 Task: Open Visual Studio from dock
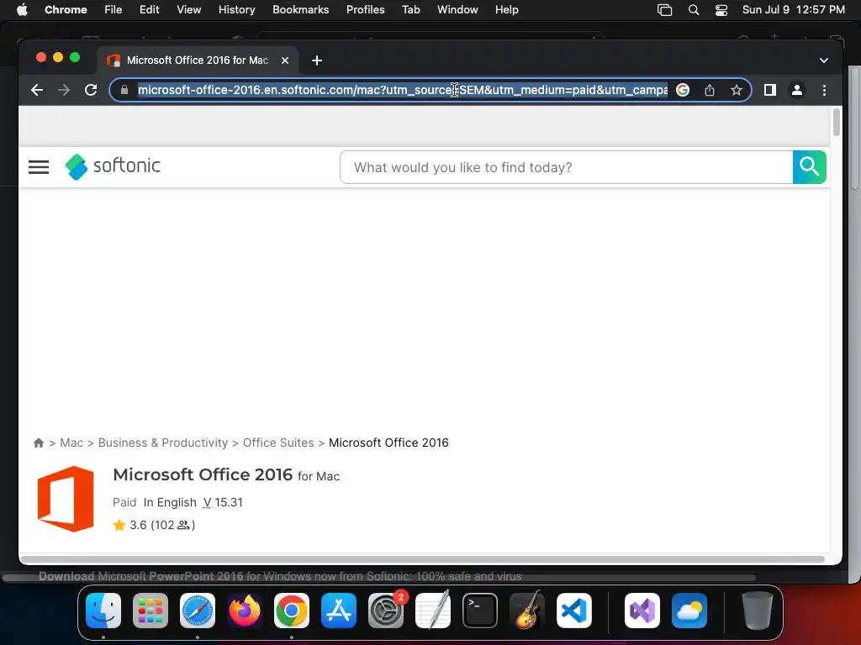[x=642, y=611]
